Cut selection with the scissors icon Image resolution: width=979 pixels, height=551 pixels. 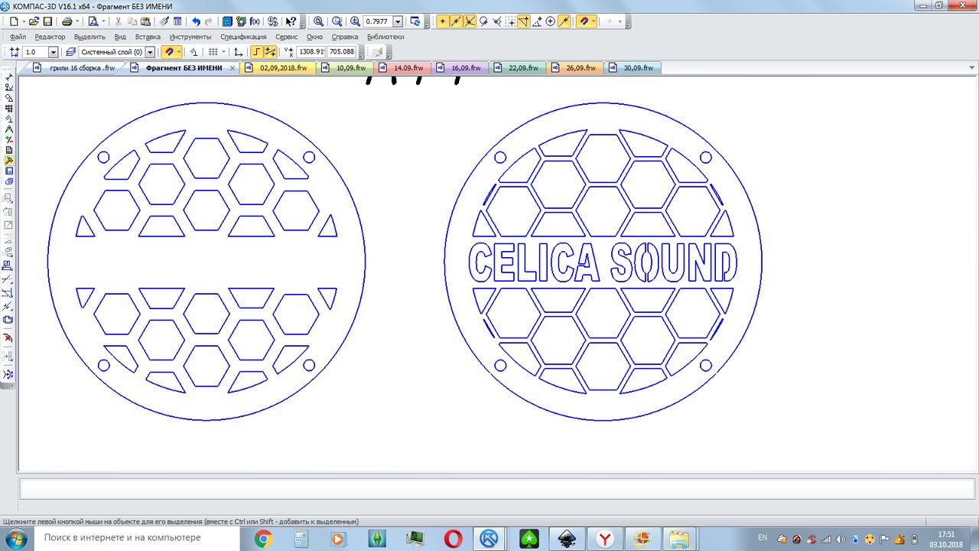[119, 21]
